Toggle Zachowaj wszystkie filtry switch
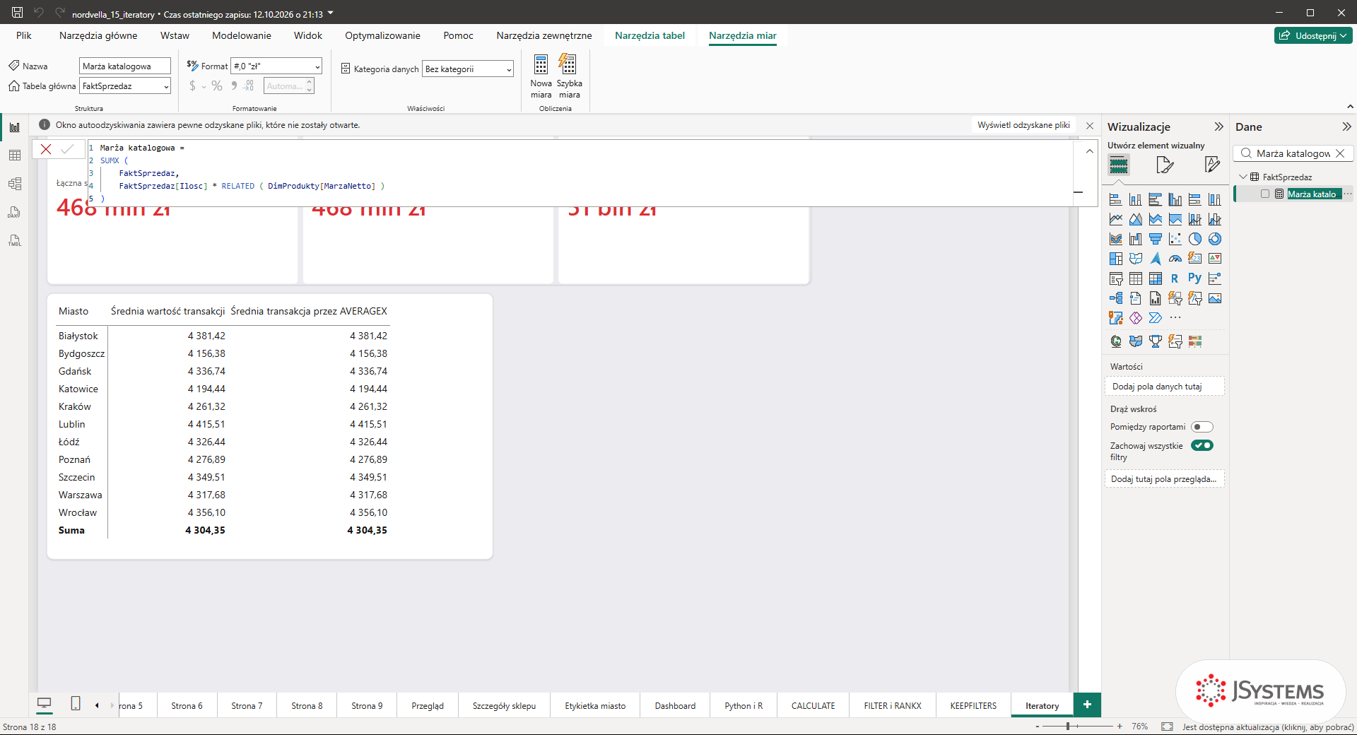The width and height of the screenshot is (1357, 735). tap(1202, 445)
